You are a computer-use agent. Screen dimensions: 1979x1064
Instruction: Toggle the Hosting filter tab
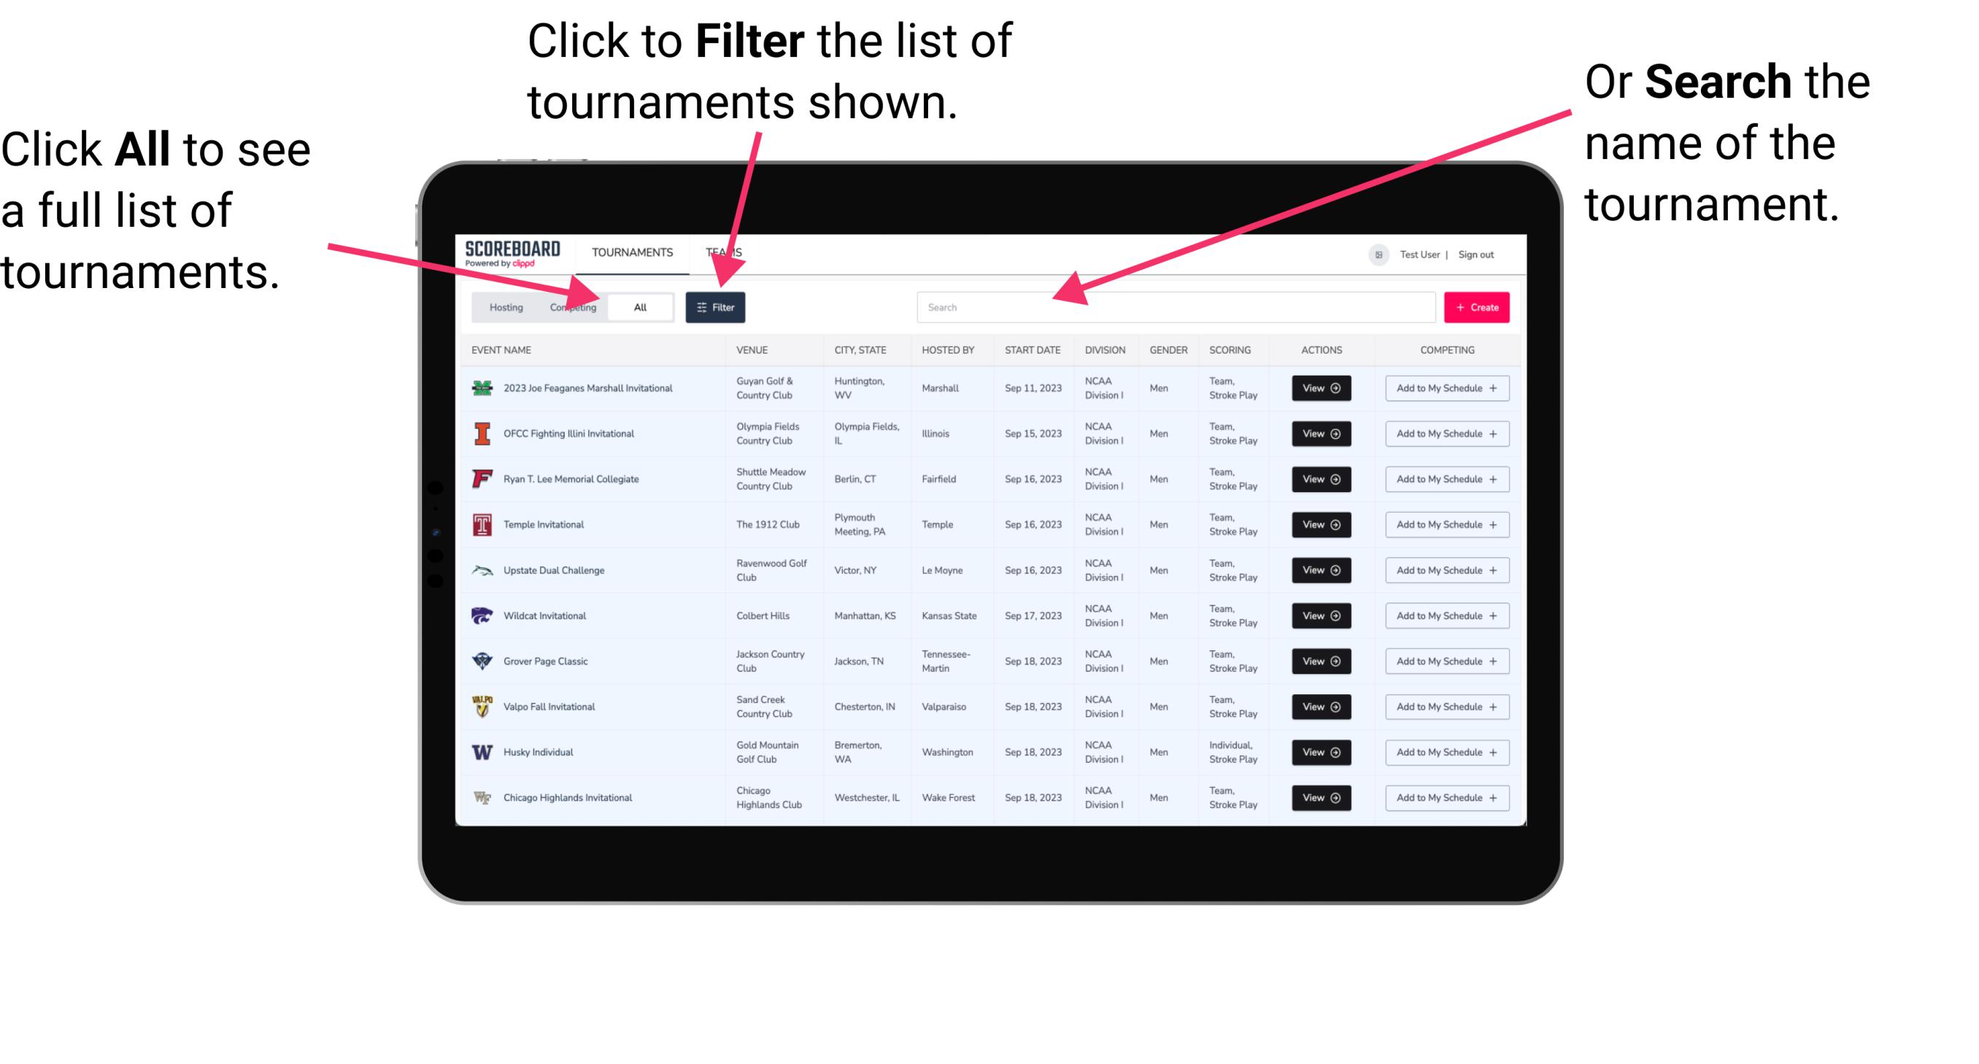pyautogui.click(x=504, y=308)
